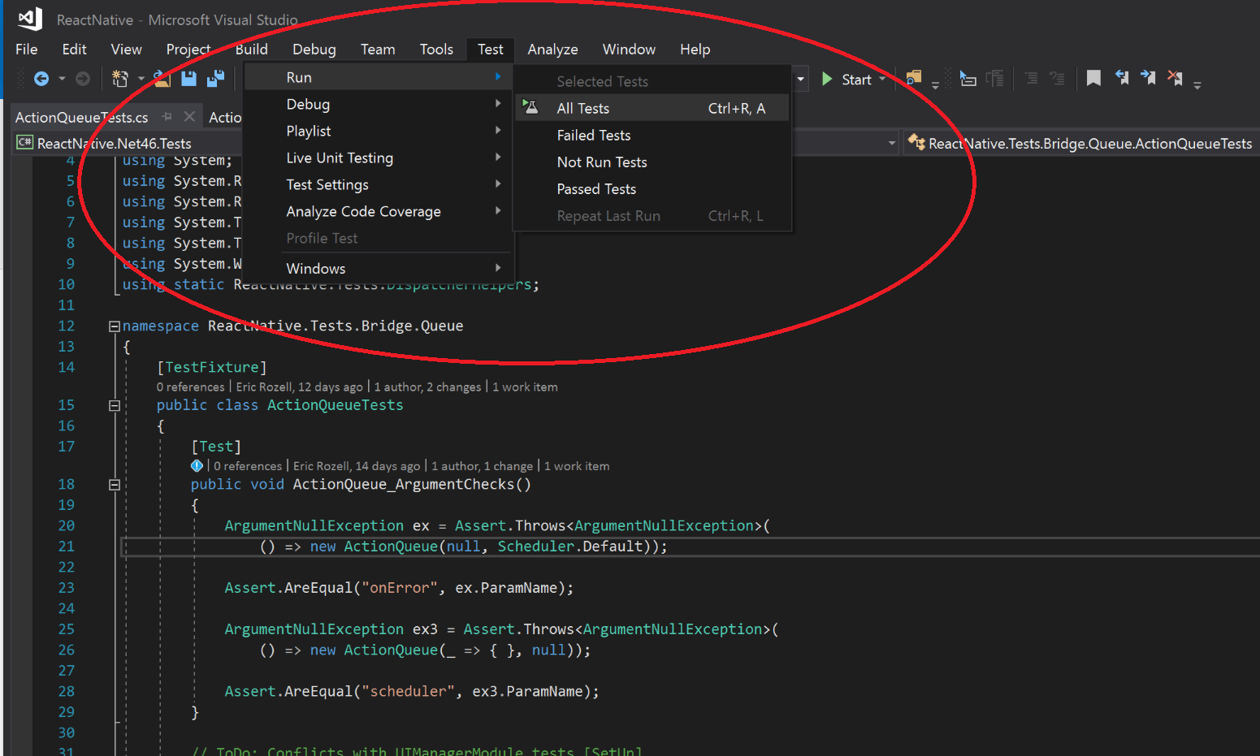Click 'Eric Rozell, 12 days ago' CodeLens link
Screen dimensions: 1260x756
click(x=299, y=387)
